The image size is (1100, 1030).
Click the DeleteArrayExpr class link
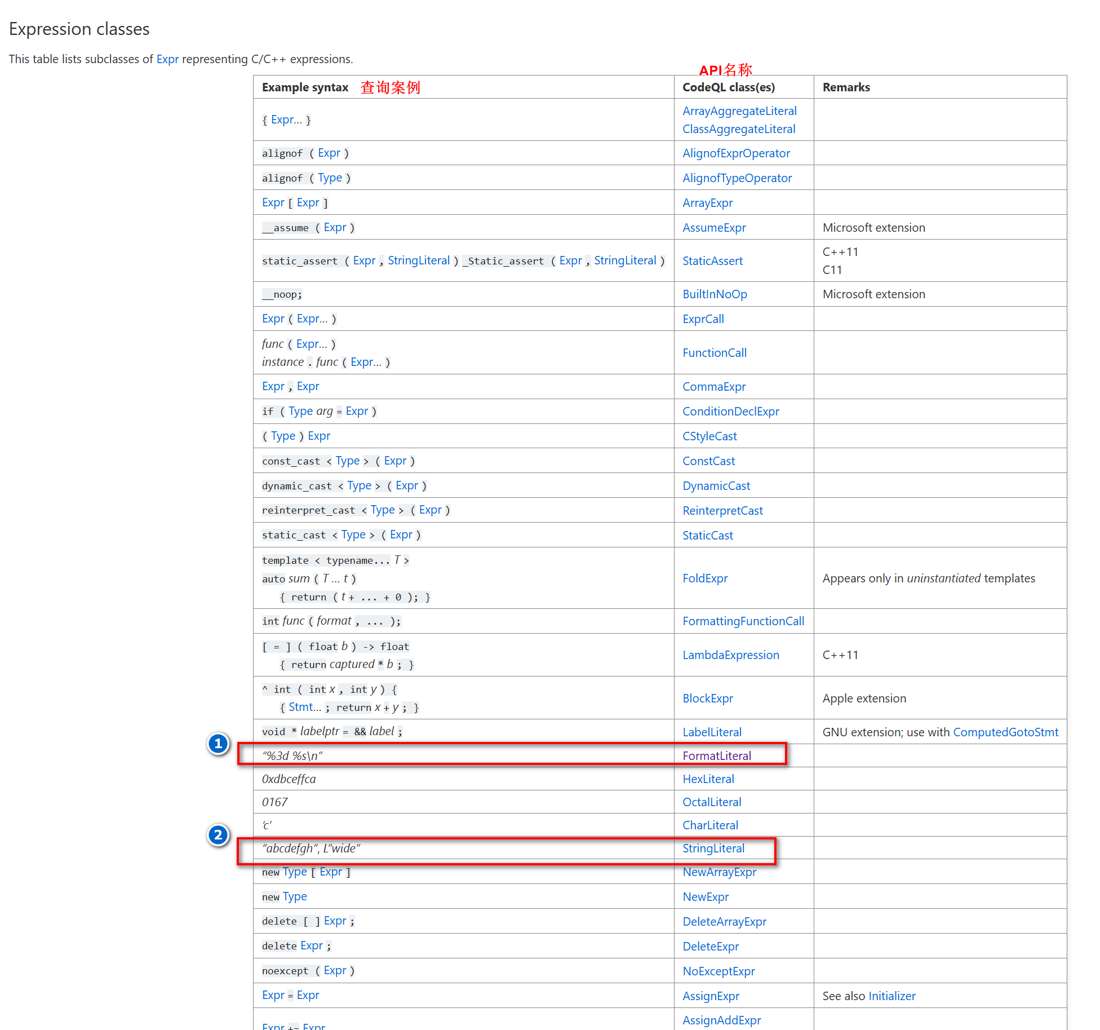point(724,922)
